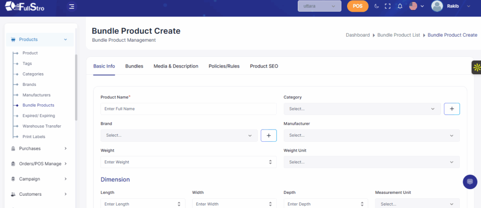
Task: Click the Weight field stepper arrows
Action: click(270, 162)
